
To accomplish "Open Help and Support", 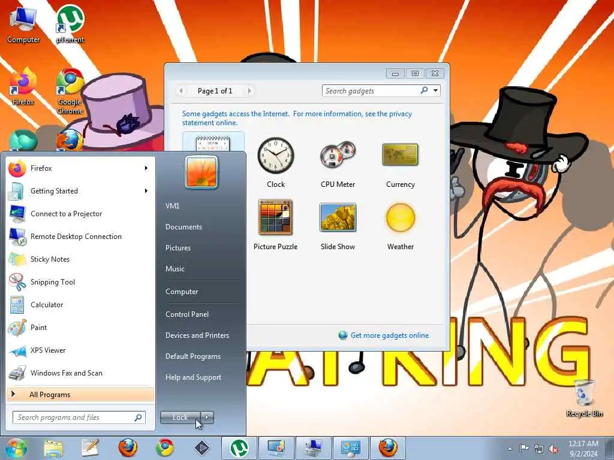I will click(193, 377).
